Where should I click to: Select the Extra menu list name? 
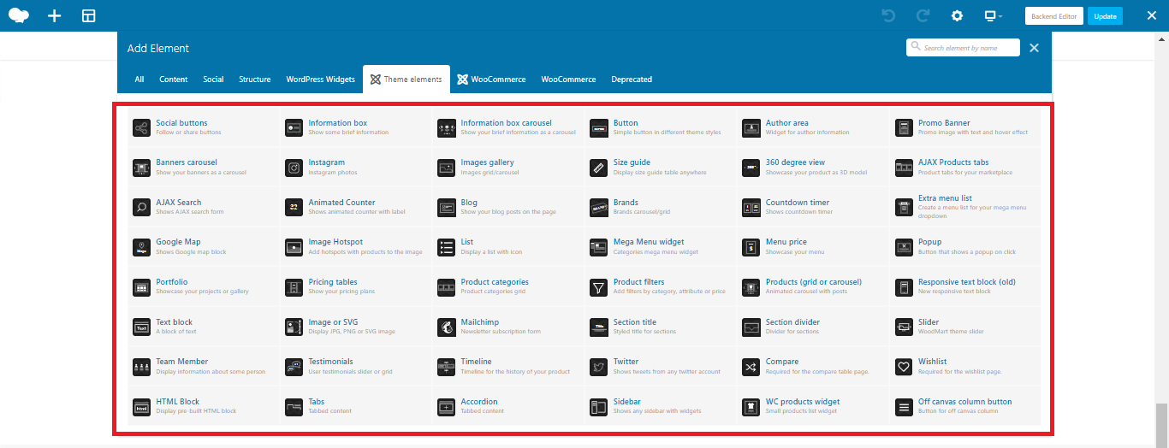pos(946,198)
